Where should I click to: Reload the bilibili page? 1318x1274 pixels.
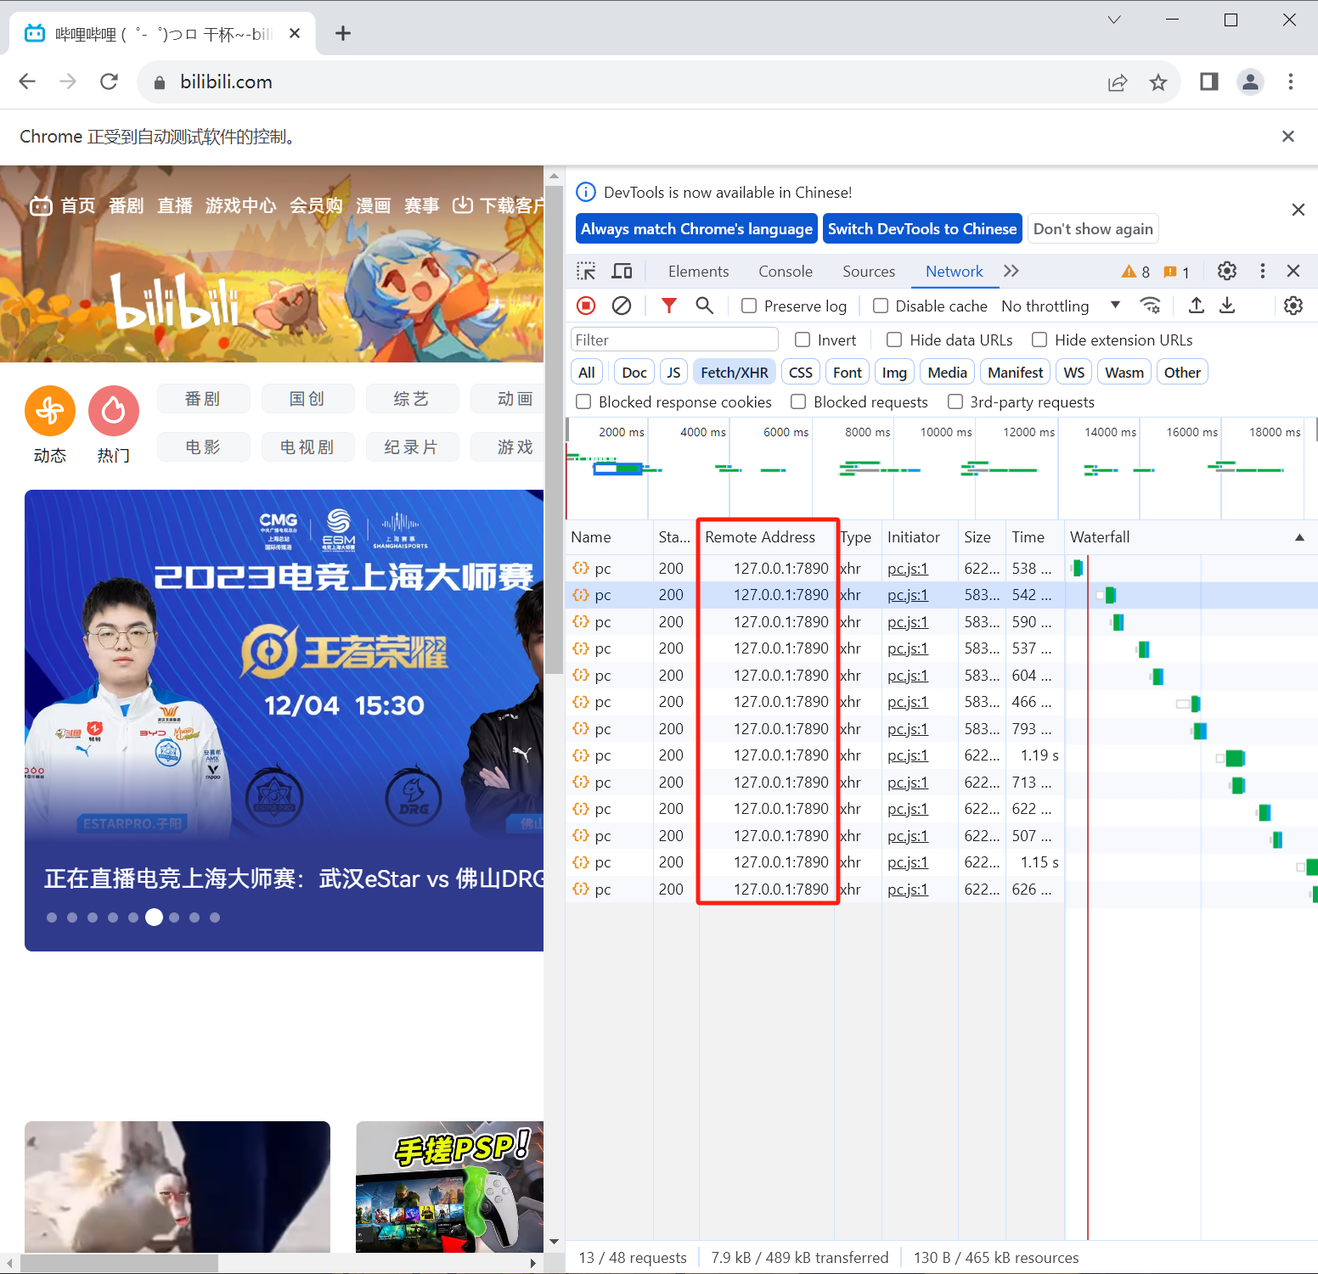tap(109, 81)
